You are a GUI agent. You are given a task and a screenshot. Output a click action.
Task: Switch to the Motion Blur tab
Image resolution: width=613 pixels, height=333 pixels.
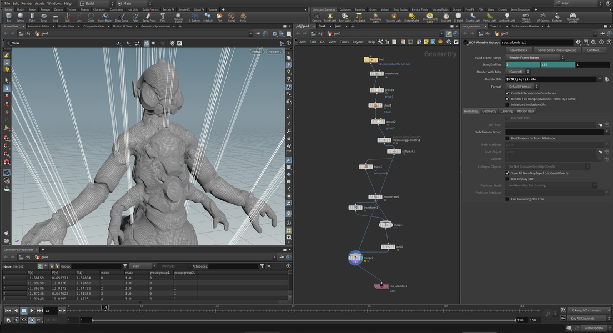coord(525,111)
